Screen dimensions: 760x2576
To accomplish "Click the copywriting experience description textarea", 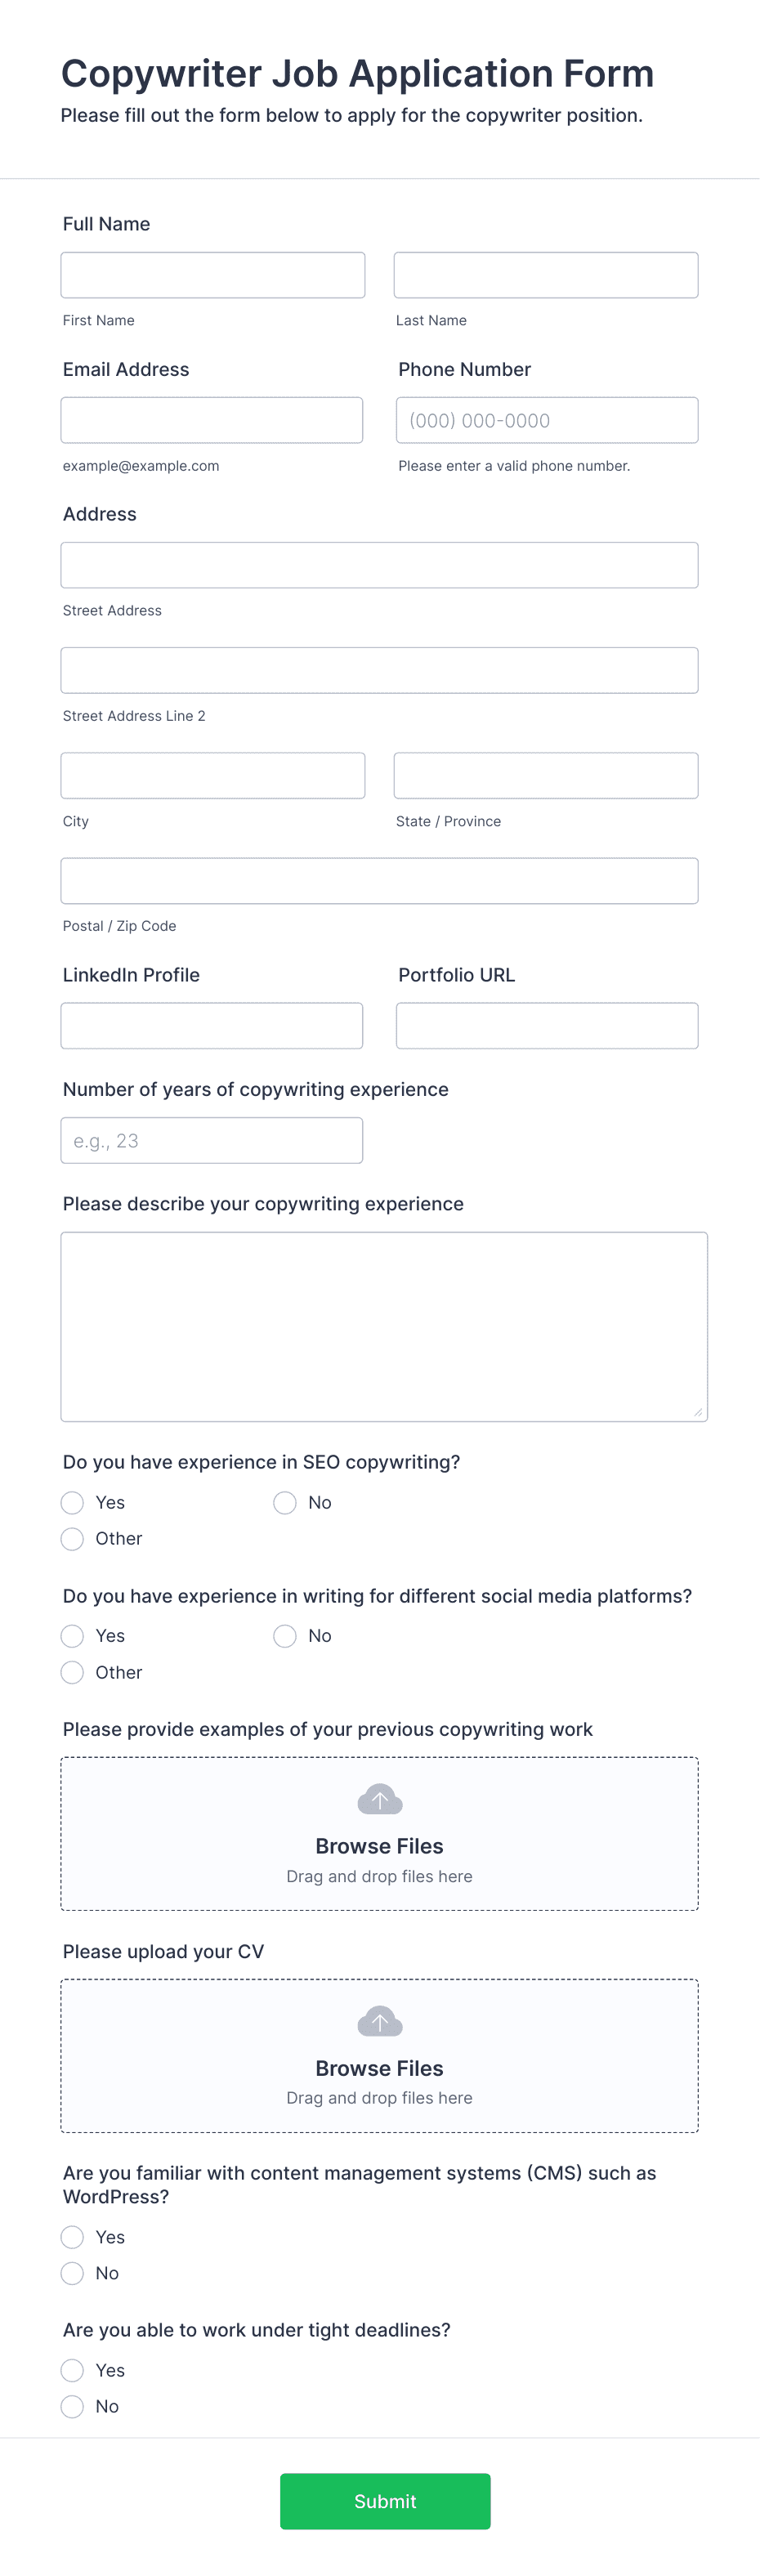I will pyautogui.click(x=383, y=1325).
